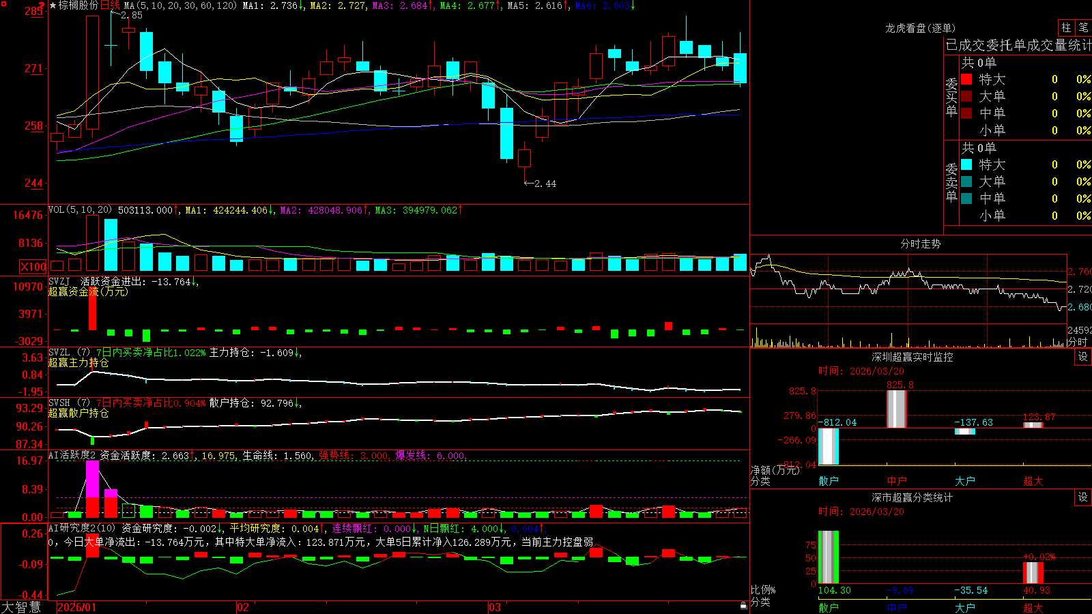Switch 龙虎看盘 to 柱 (bar) view
Viewport: 1092px width, 614px height.
(x=1066, y=27)
